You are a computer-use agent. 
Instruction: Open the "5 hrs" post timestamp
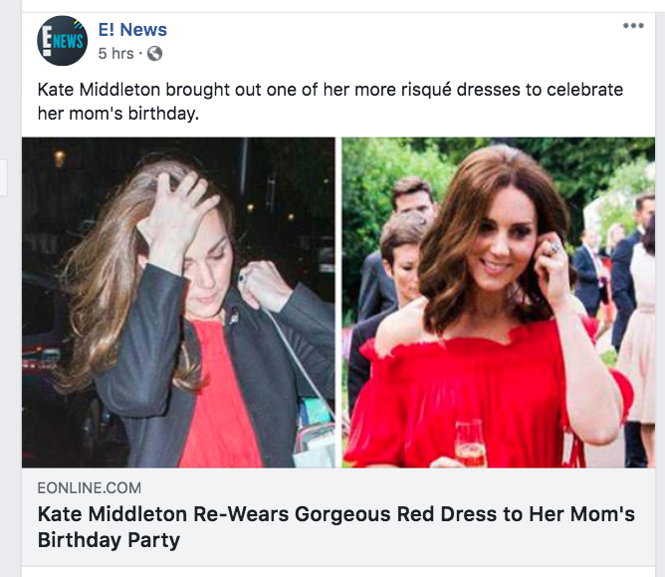pos(114,53)
